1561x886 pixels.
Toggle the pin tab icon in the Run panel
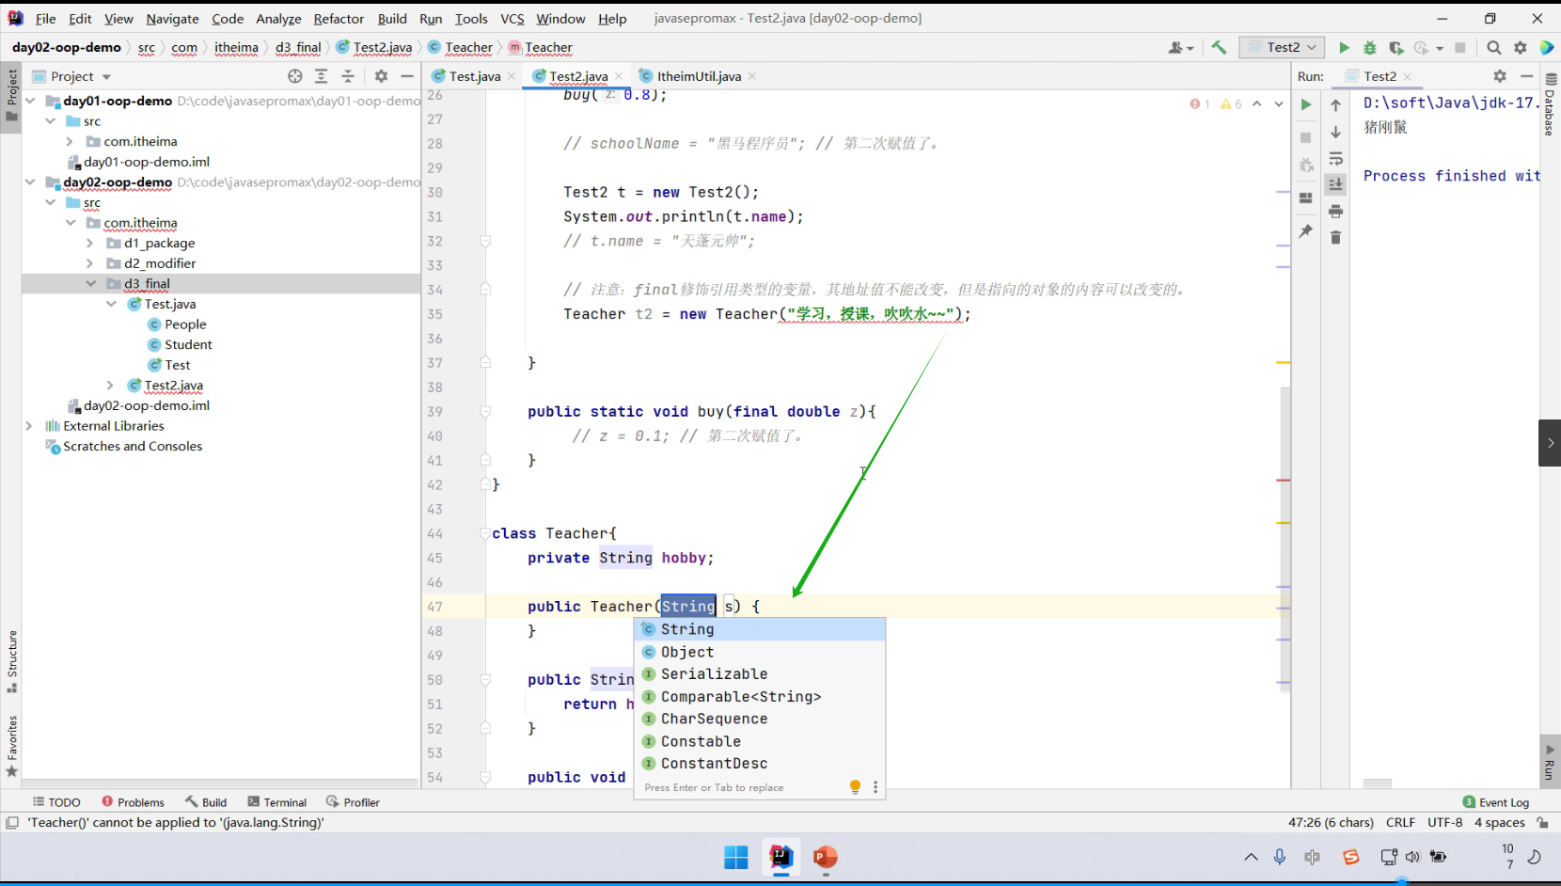1306,231
